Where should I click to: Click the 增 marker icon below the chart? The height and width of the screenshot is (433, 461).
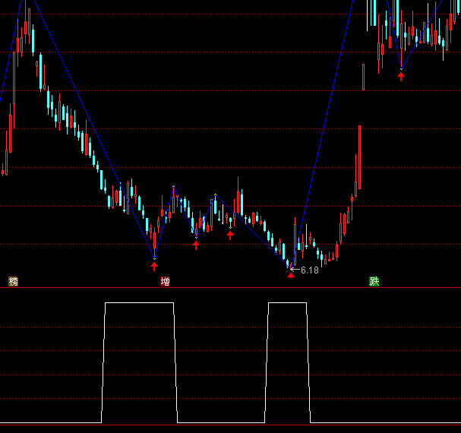click(165, 282)
